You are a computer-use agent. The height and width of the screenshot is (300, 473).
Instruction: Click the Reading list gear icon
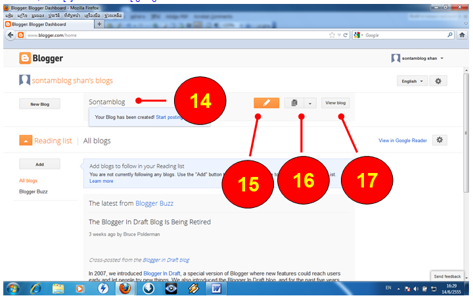pyautogui.click(x=439, y=140)
